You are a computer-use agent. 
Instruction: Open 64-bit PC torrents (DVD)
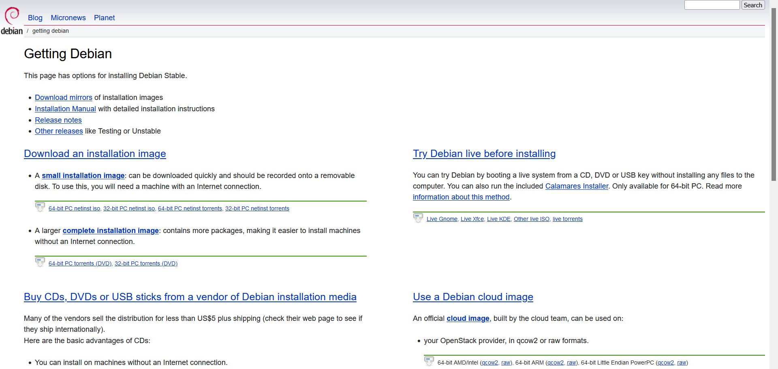[80, 263]
